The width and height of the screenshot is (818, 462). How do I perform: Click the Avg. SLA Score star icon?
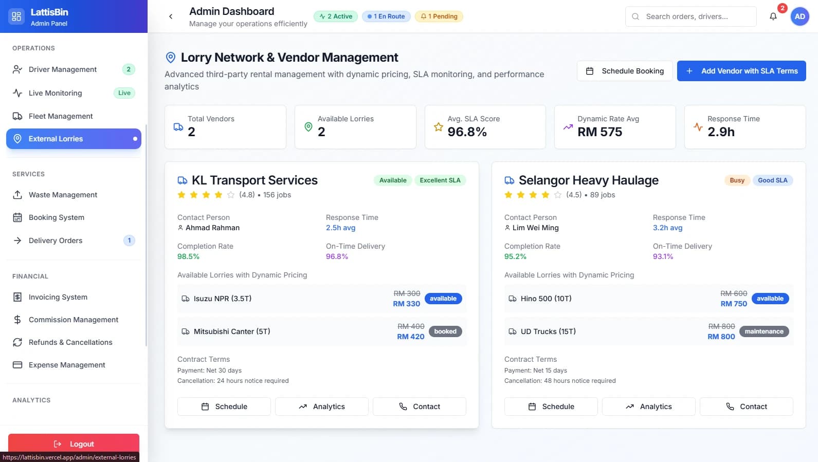pyautogui.click(x=438, y=127)
